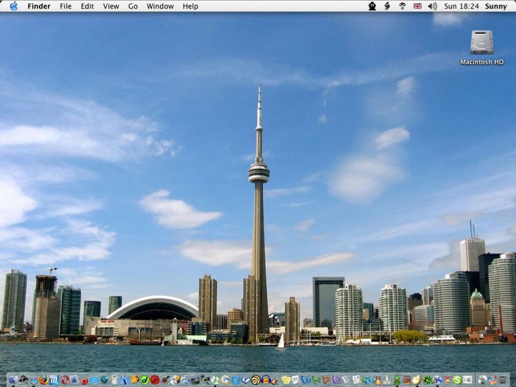Image resolution: width=516 pixels, height=387 pixels.
Task: Open the Chess pawn Dock icon
Action: (x=387, y=380)
